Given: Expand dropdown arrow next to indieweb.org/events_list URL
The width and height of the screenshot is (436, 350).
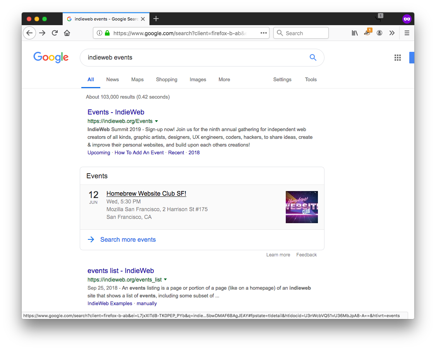Looking at the screenshot, I should point(165,280).
